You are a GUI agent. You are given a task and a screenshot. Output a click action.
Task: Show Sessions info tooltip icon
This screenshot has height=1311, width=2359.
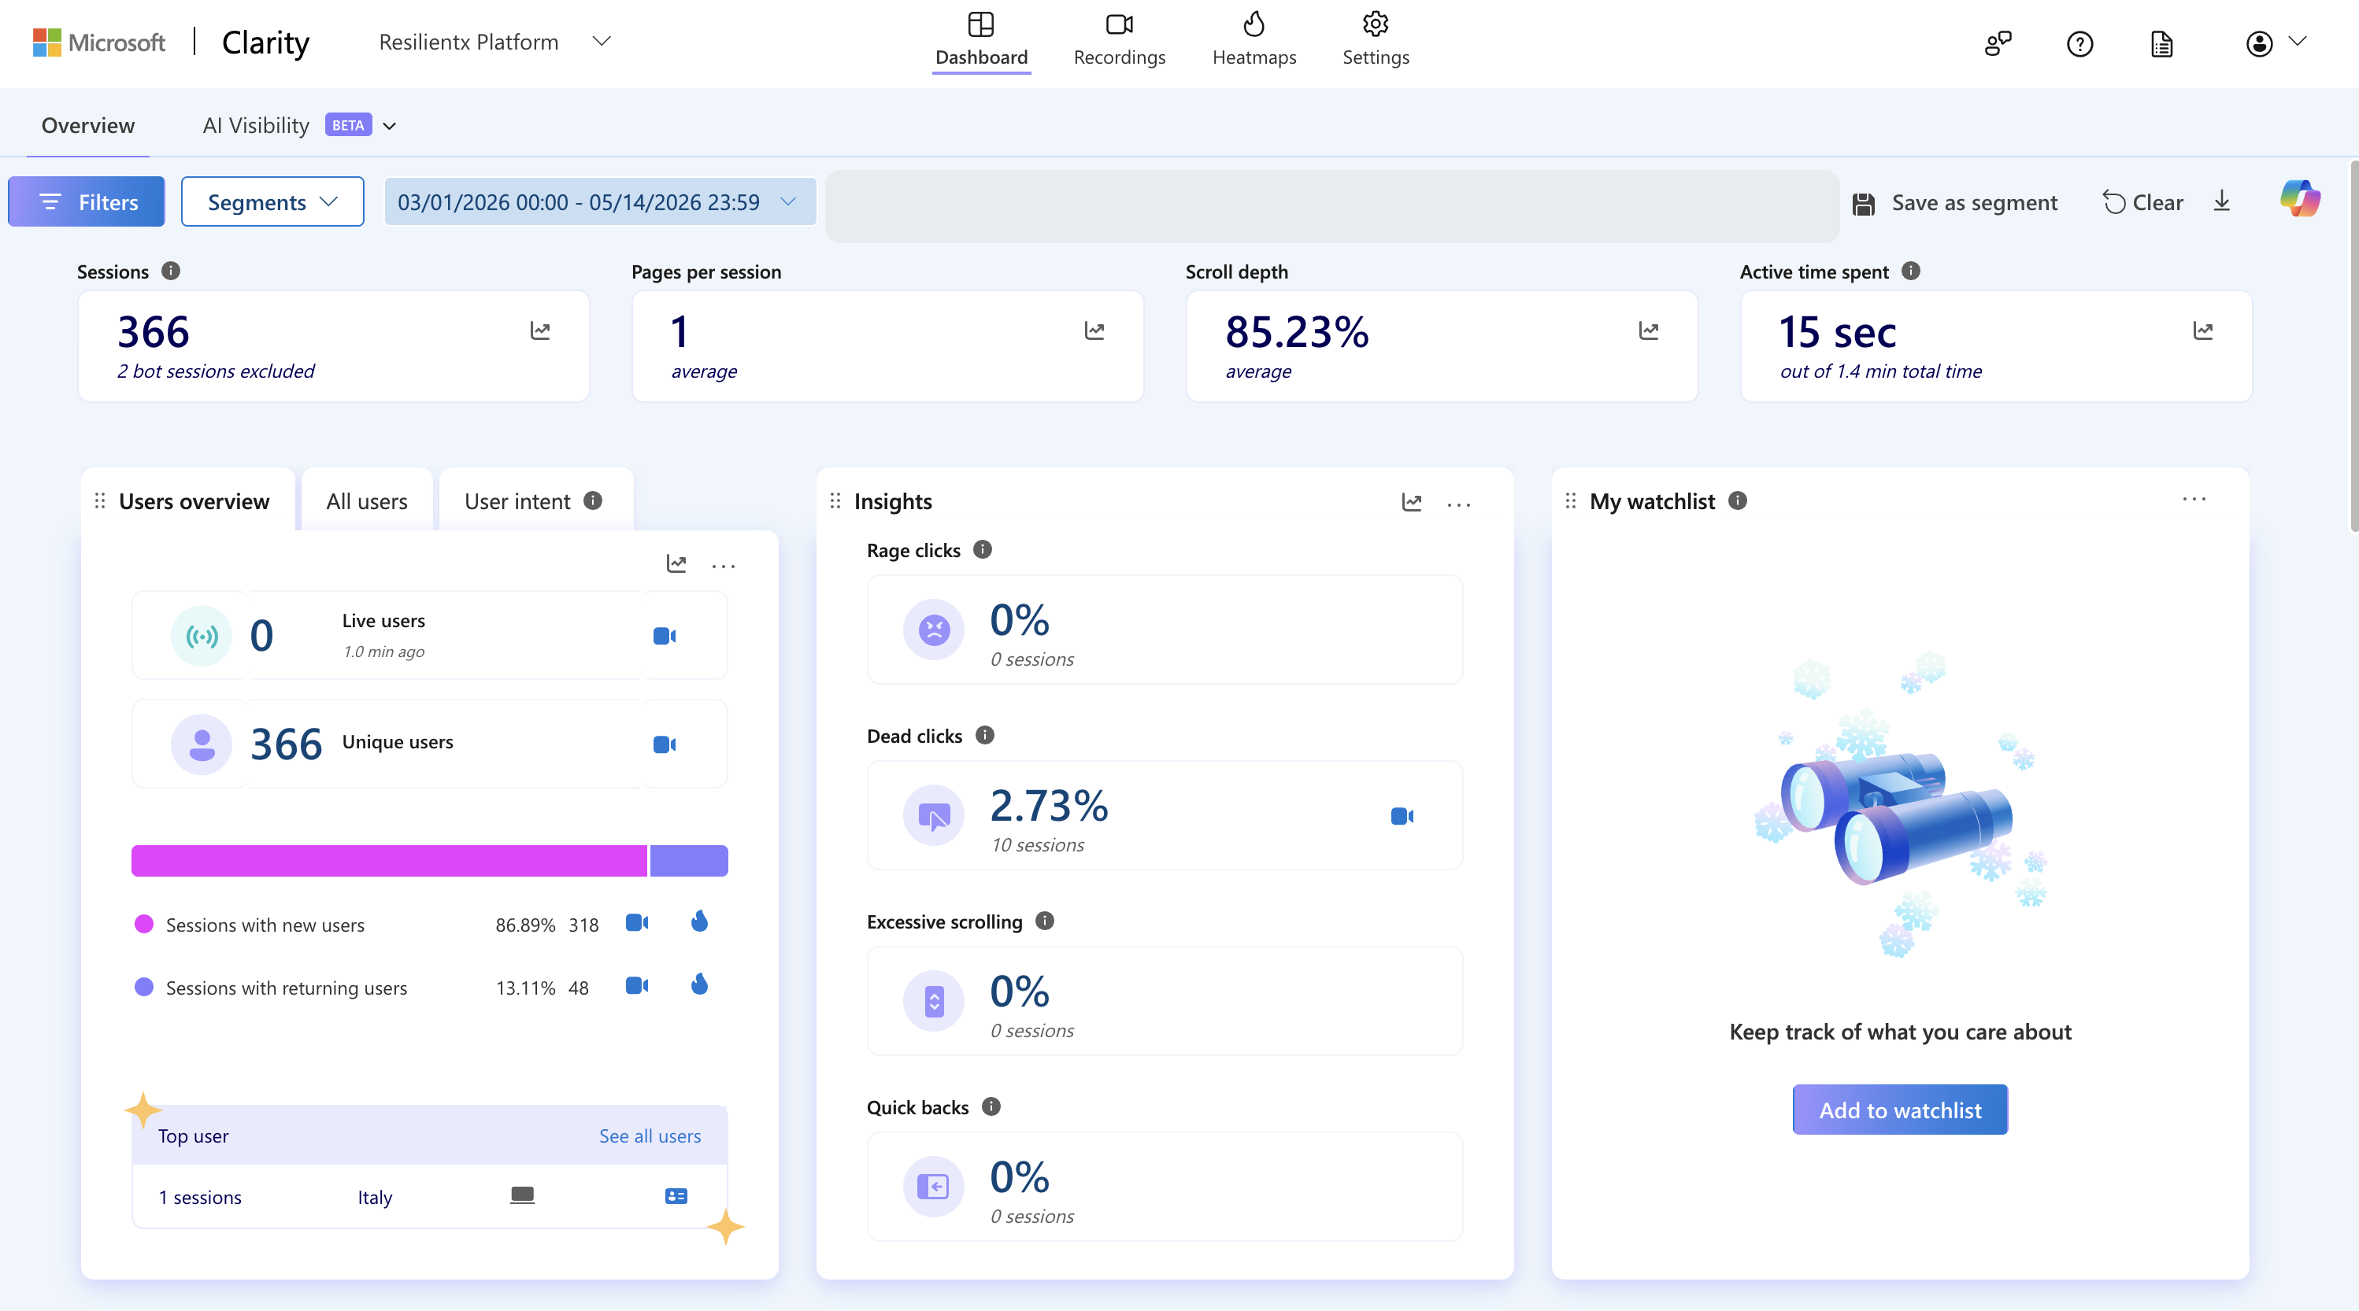[x=170, y=271]
